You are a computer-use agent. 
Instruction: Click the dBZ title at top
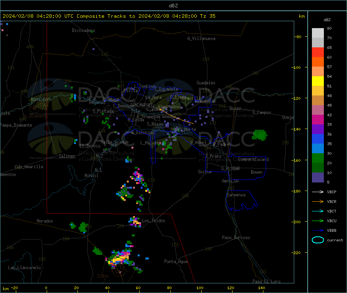(173, 6)
